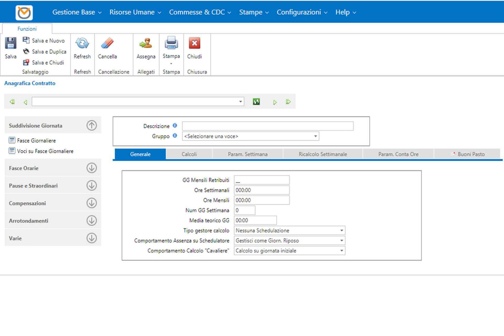This screenshot has height=336, width=504.
Task: Open Tipo gestore calcolo dropdown
Action: pyautogui.click(x=341, y=230)
